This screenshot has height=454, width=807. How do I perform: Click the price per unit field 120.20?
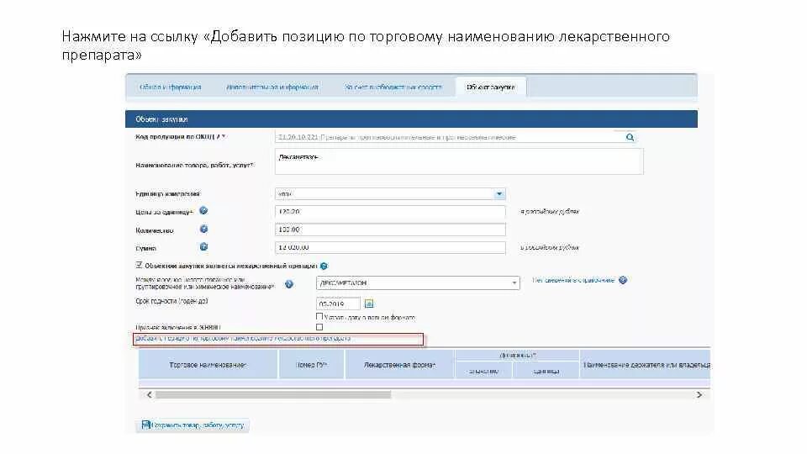pos(390,212)
